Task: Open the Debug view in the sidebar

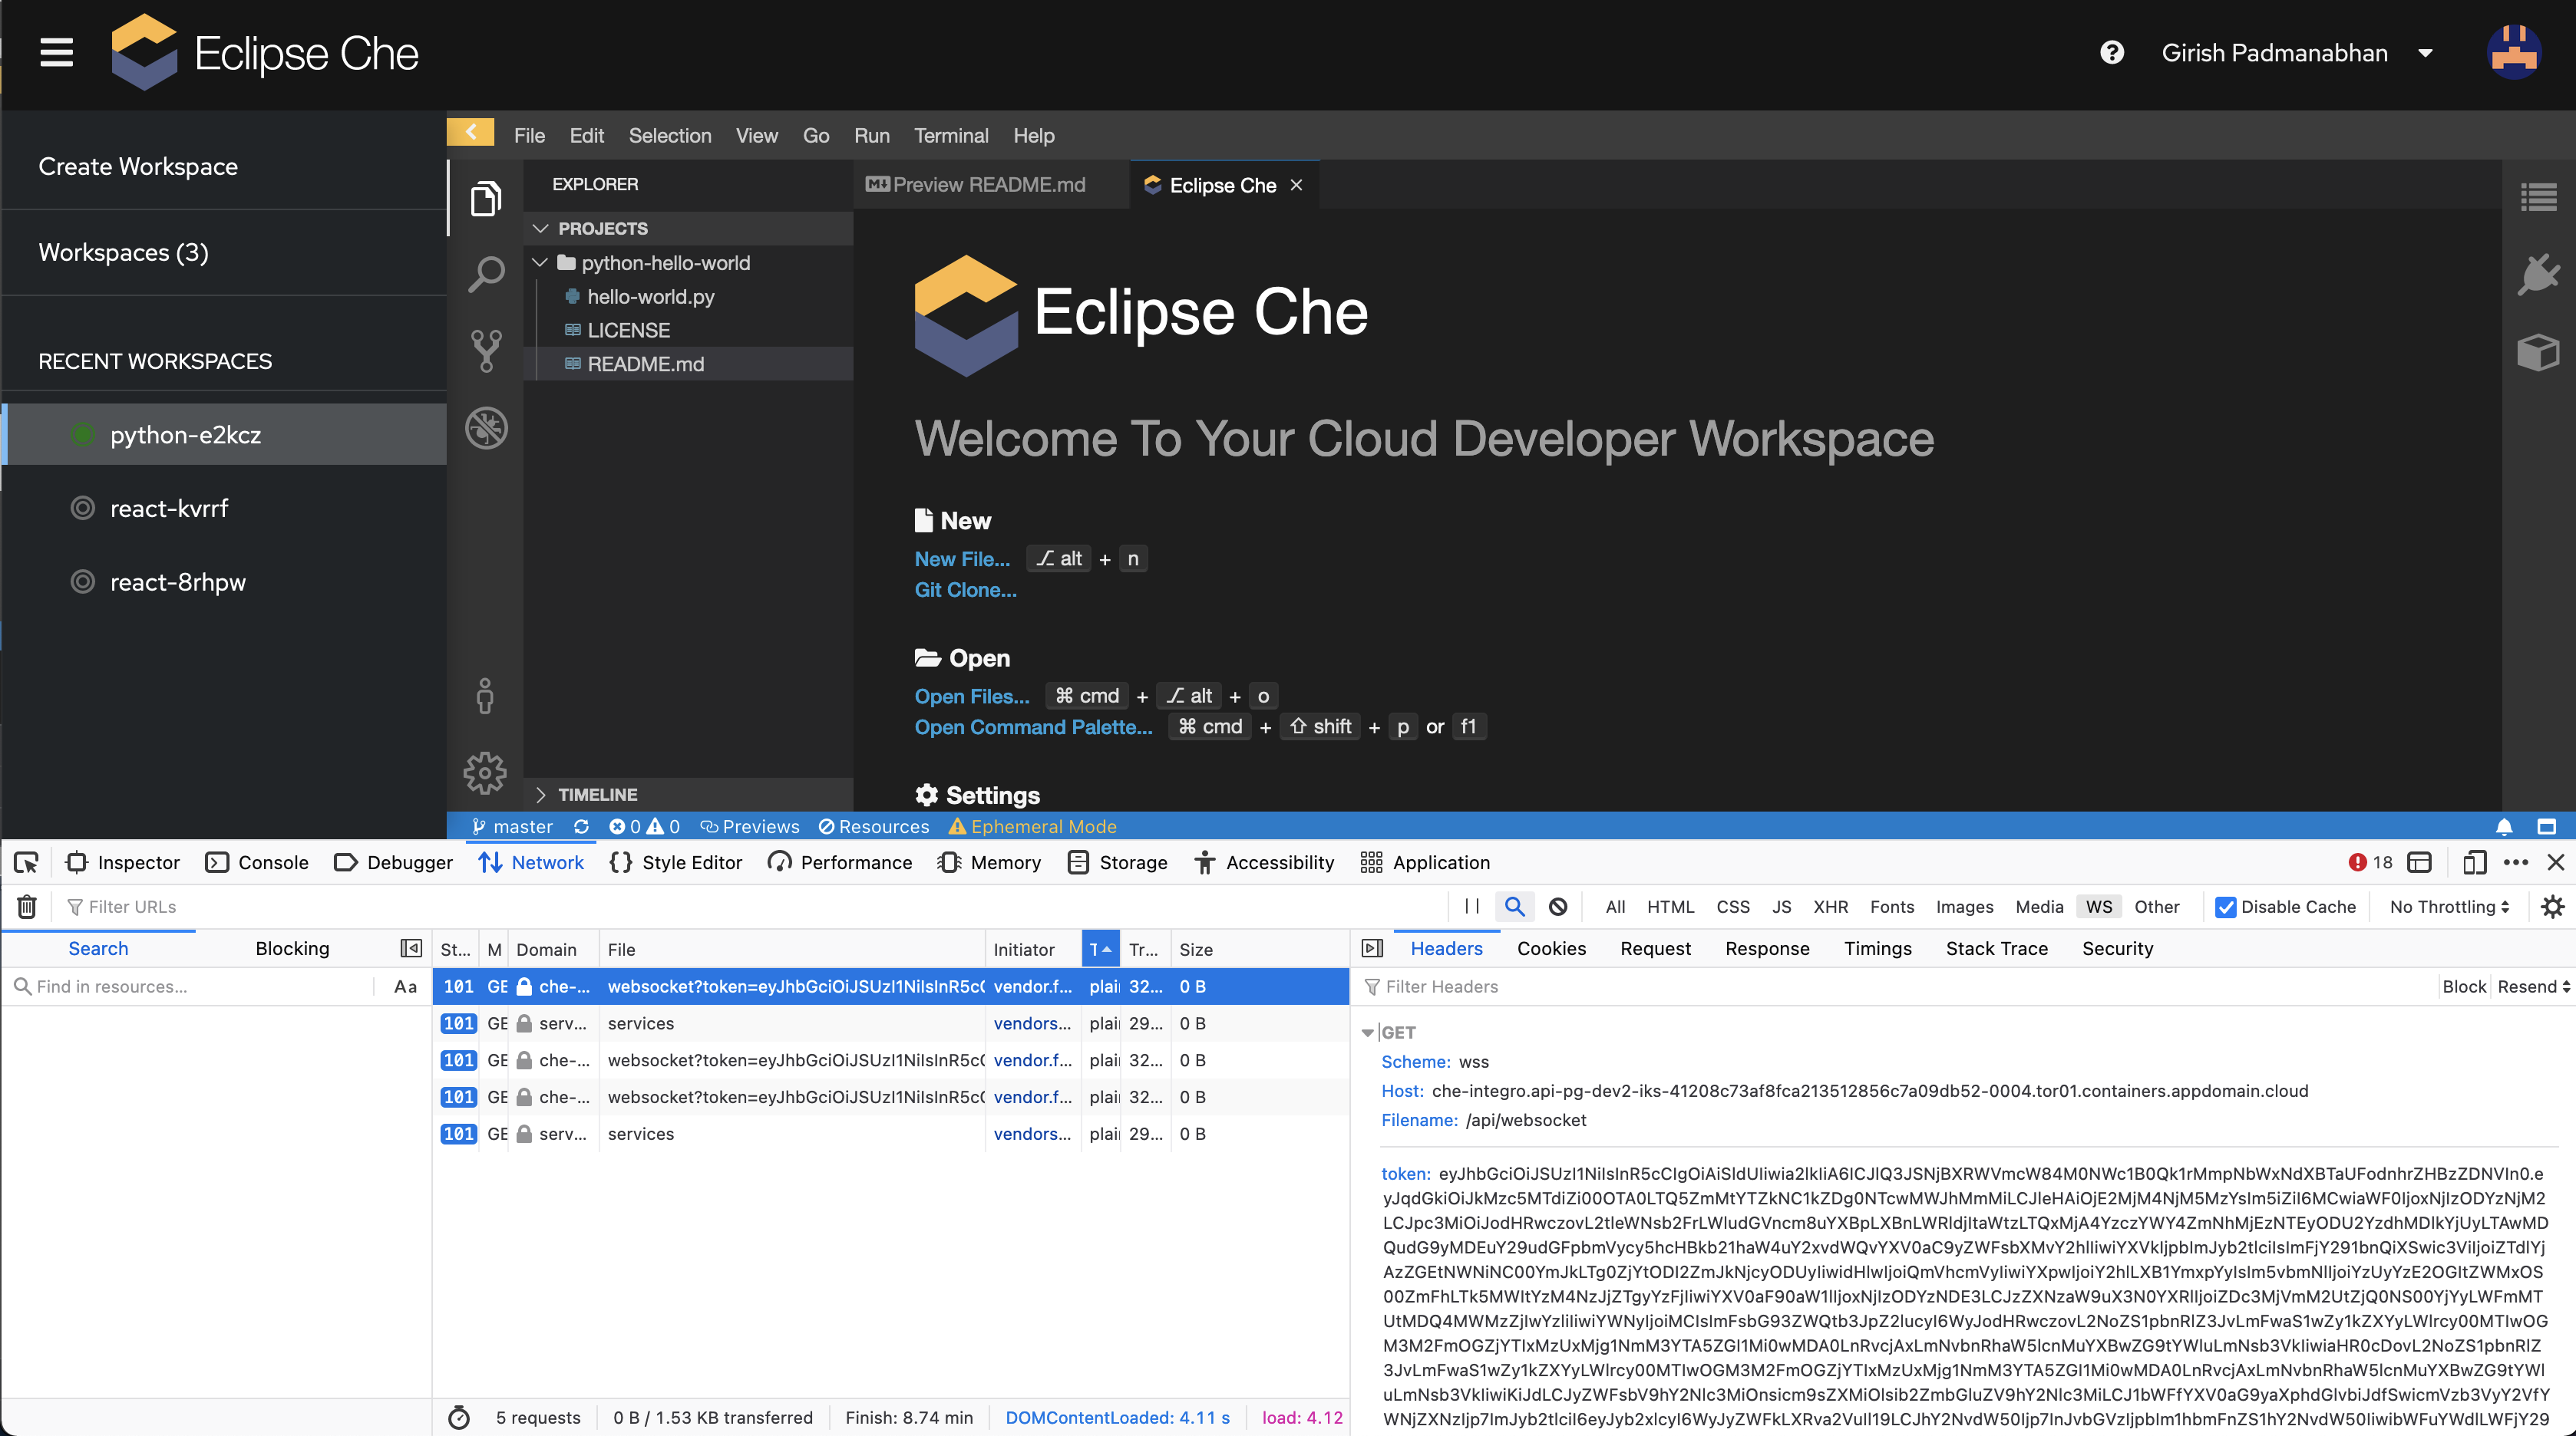Action: tap(486, 428)
